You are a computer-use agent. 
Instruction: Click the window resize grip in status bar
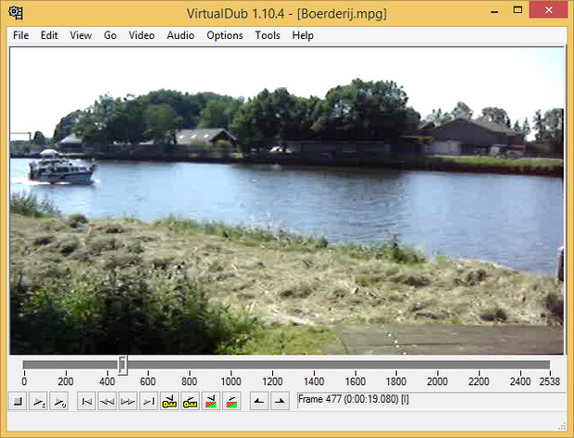click(562, 427)
